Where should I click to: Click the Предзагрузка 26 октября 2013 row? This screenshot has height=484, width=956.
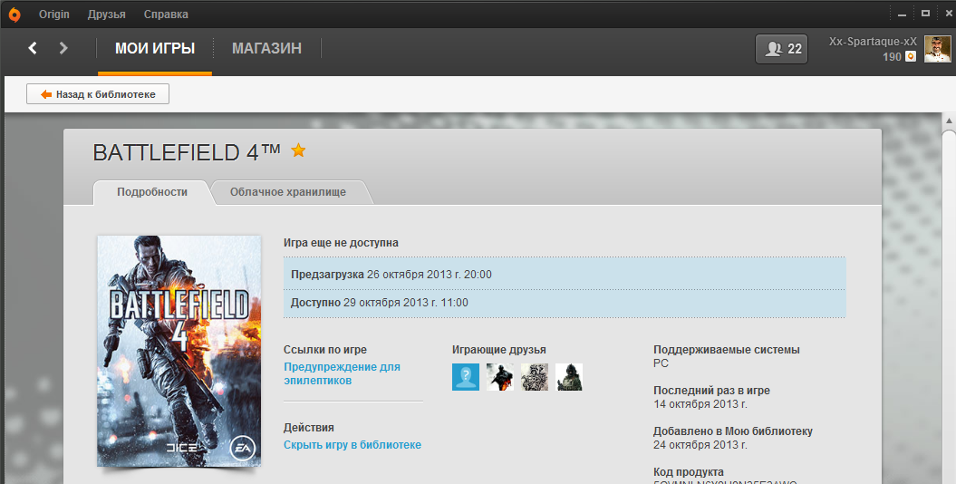(x=565, y=275)
